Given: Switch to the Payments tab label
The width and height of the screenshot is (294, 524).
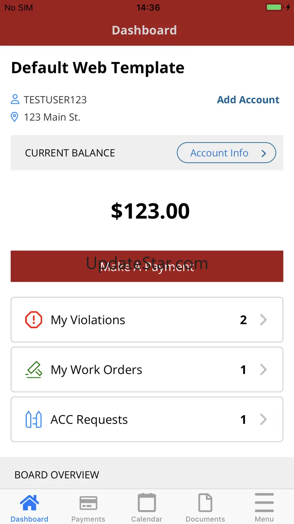Looking at the screenshot, I should point(88,519).
